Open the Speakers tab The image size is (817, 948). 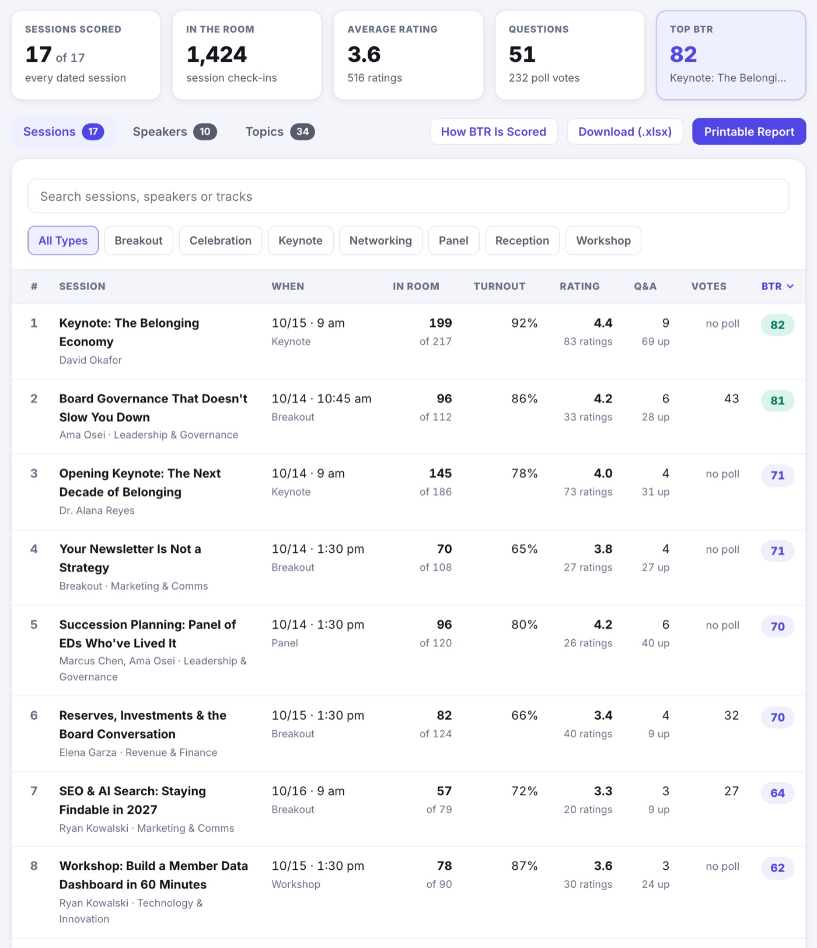tap(174, 132)
